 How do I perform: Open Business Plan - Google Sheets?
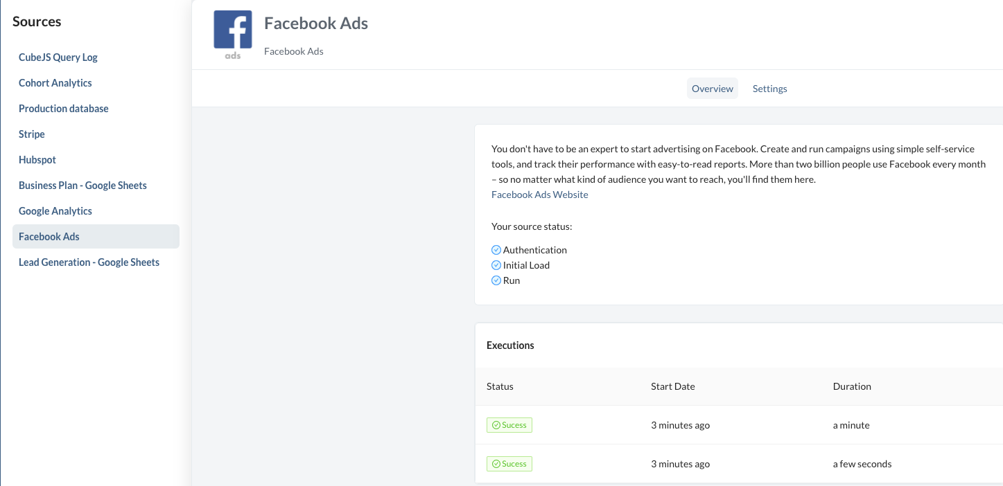coord(82,186)
